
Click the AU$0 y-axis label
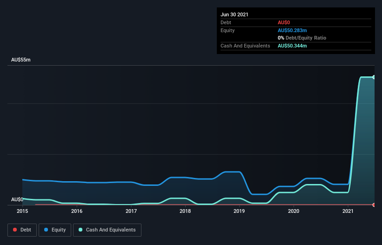(17, 199)
